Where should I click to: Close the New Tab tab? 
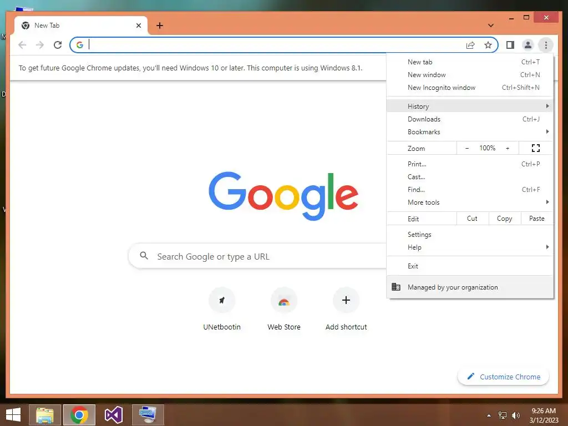coord(138,26)
